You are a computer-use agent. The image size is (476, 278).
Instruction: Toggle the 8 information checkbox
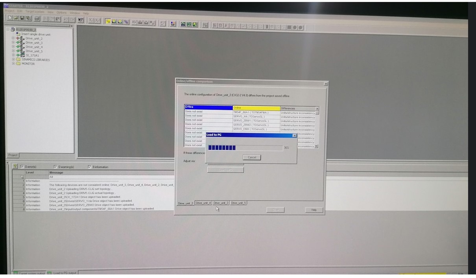pyautogui.click(x=90, y=167)
